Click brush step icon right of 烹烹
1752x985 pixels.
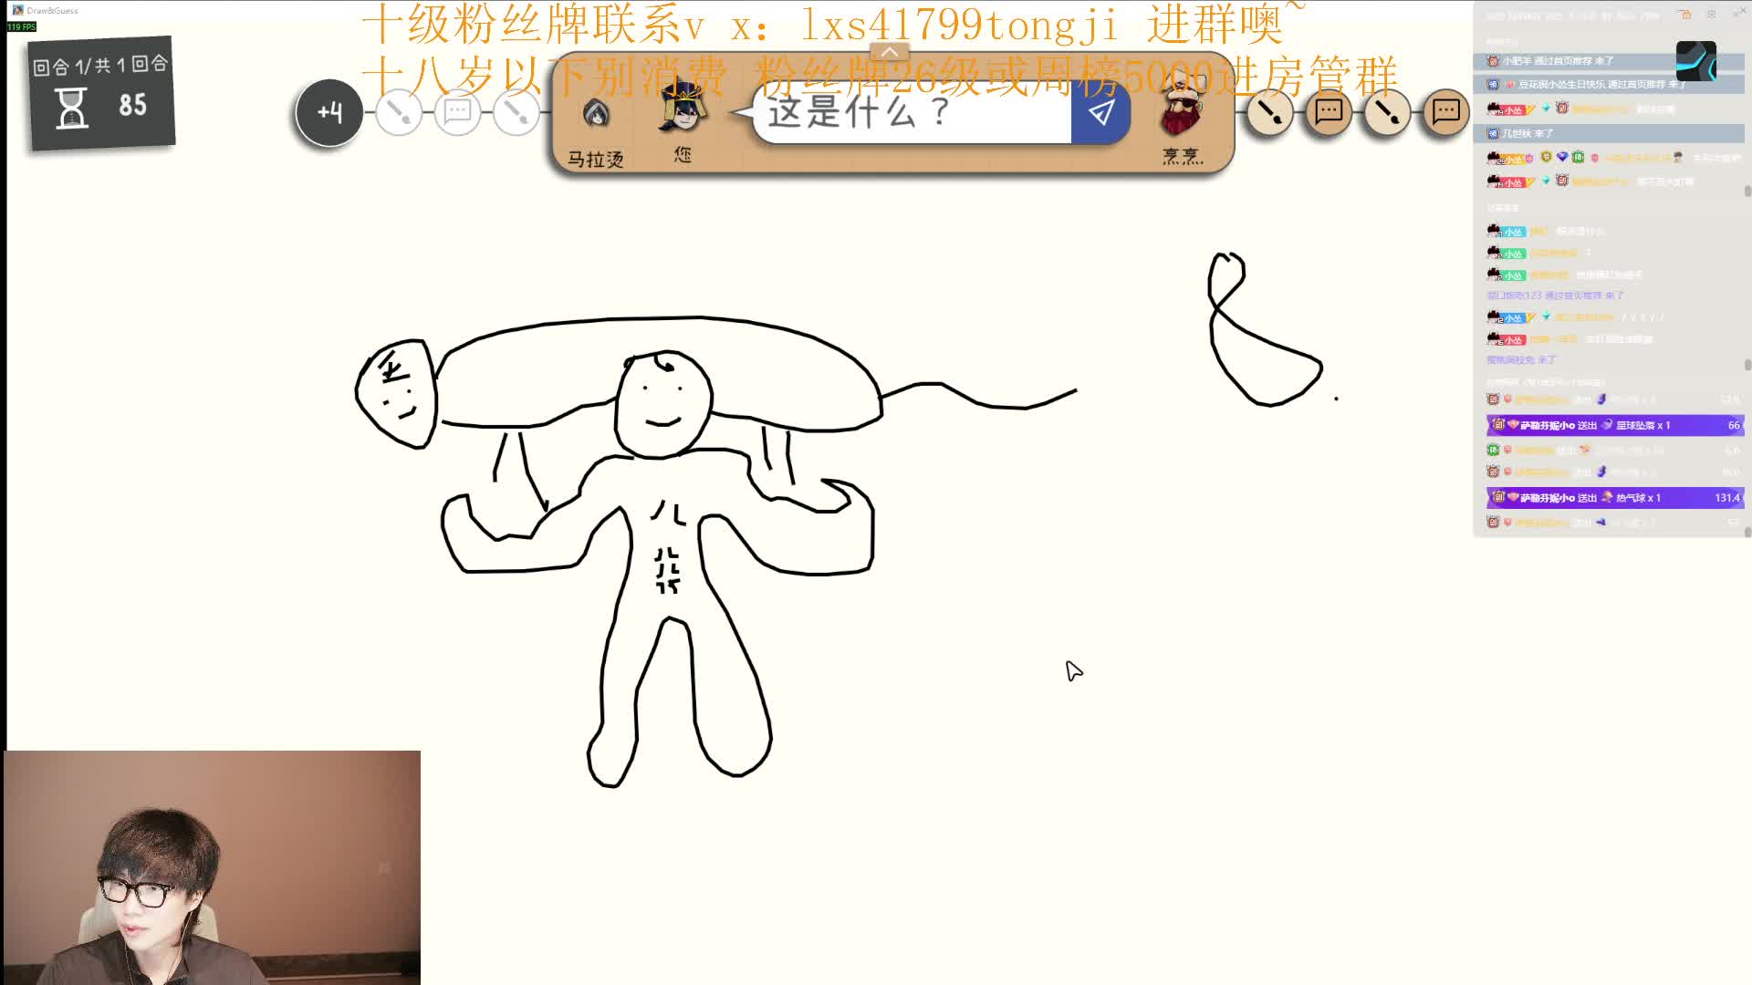point(1268,112)
